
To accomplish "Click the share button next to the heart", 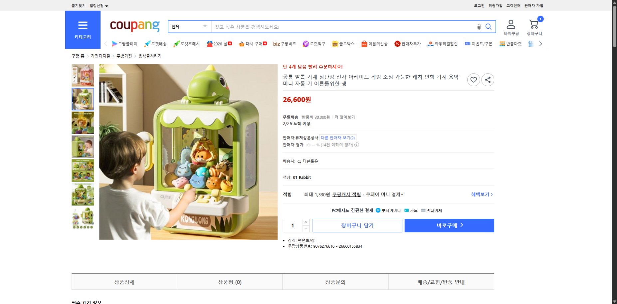I will 488,80.
